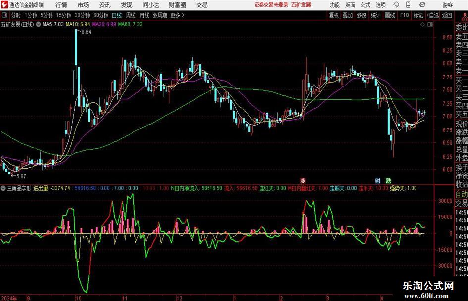468x301 pixels.
Task: Click the red 五矿发展 stock name in title bar
Action: [x=301, y=5]
